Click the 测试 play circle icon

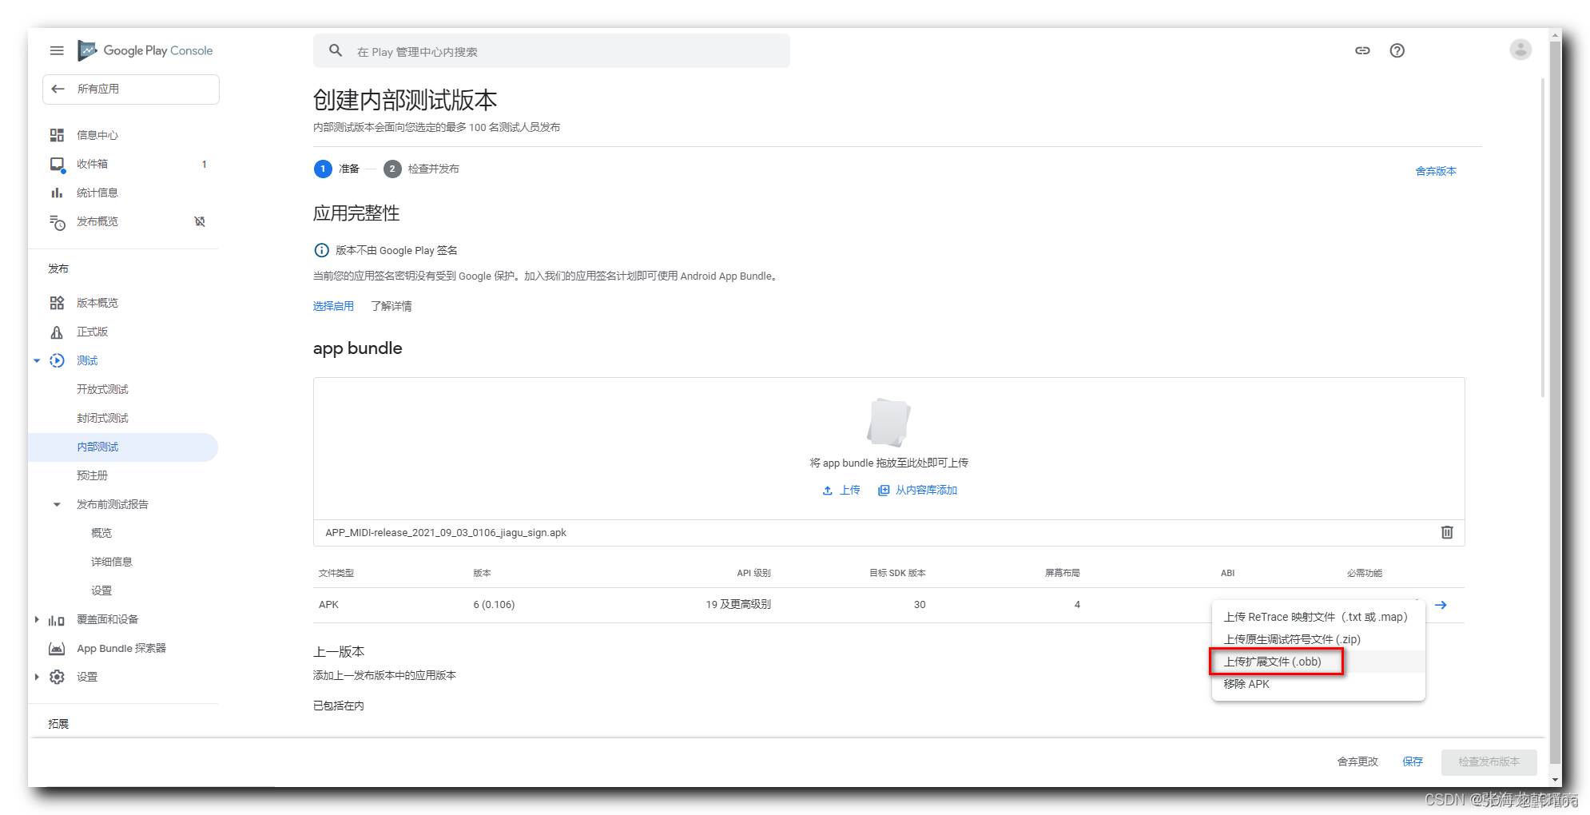[x=57, y=360]
